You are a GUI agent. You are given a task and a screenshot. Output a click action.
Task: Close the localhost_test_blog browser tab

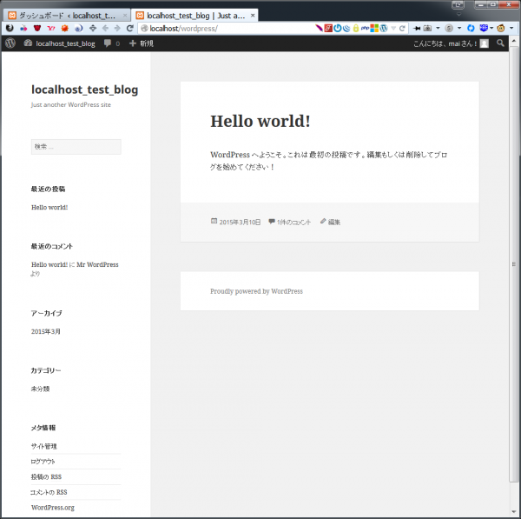coord(253,16)
